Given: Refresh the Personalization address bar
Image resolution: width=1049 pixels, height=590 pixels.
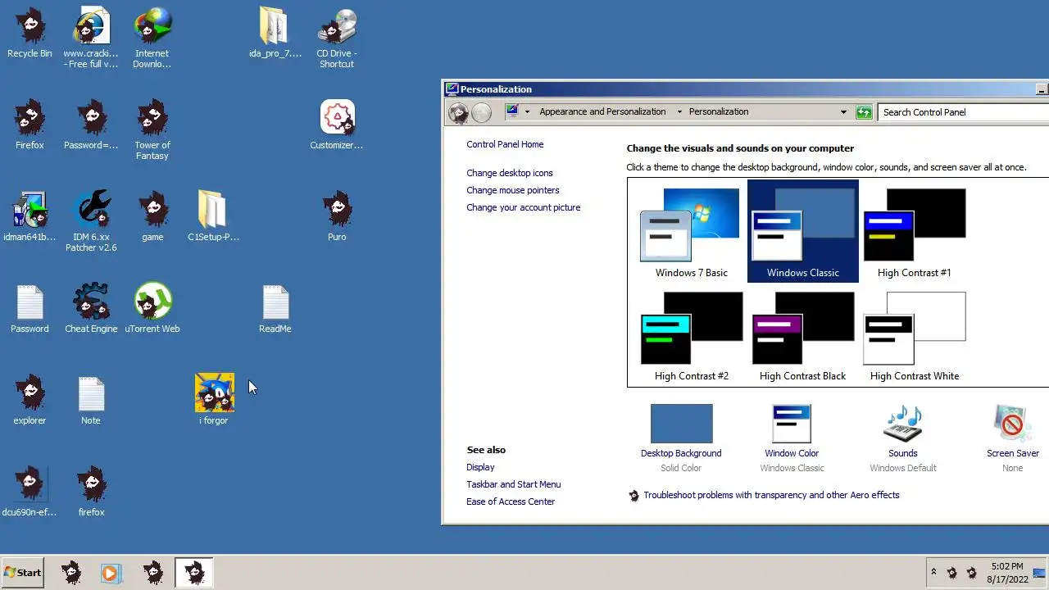Looking at the screenshot, I should coord(864,112).
